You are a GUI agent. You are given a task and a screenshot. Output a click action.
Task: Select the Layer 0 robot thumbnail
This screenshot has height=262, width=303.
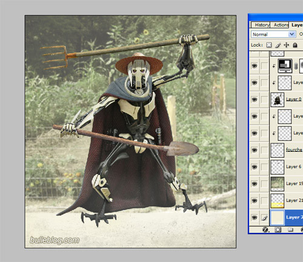[278, 100]
